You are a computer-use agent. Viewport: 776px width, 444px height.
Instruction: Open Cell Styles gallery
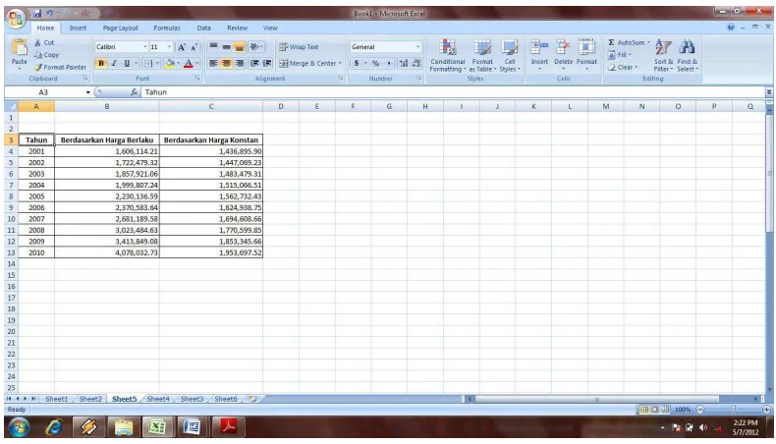pos(509,55)
